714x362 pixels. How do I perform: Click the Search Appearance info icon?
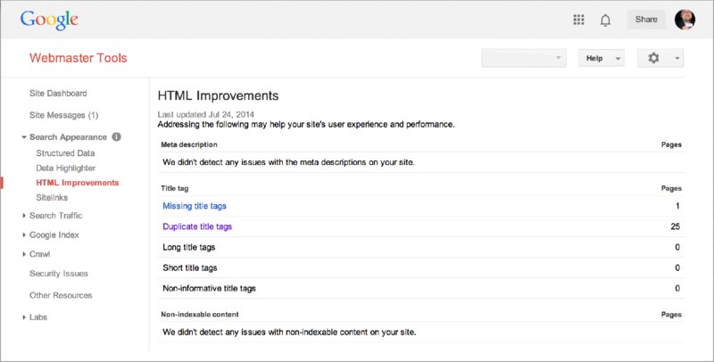click(117, 137)
